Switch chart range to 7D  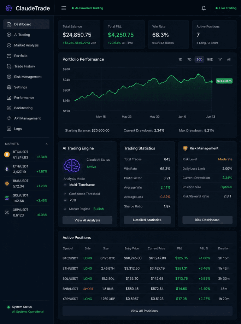189,59
